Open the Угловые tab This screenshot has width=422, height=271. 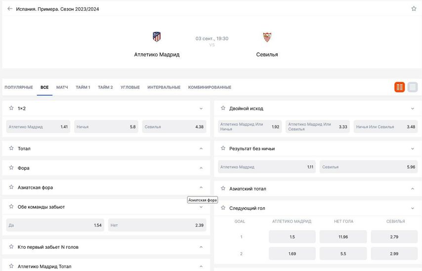click(x=130, y=88)
